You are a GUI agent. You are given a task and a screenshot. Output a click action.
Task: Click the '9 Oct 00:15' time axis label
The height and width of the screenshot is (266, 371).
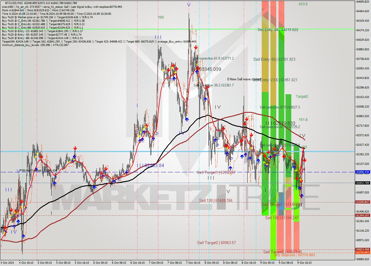267,263
